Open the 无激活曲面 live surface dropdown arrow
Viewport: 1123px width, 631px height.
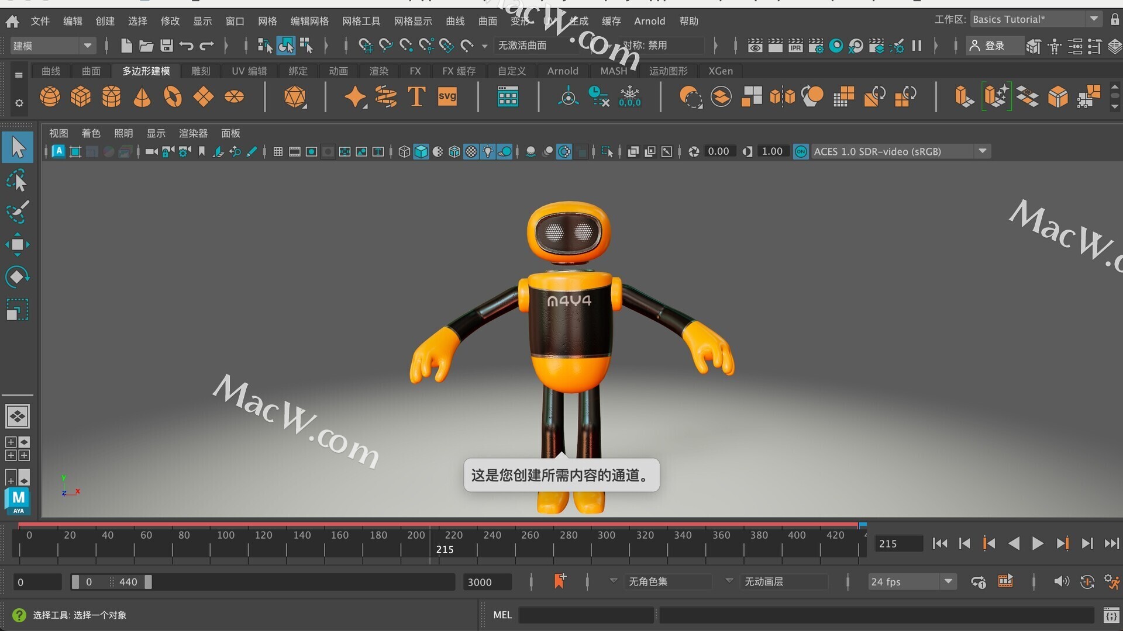pyautogui.click(x=484, y=46)
